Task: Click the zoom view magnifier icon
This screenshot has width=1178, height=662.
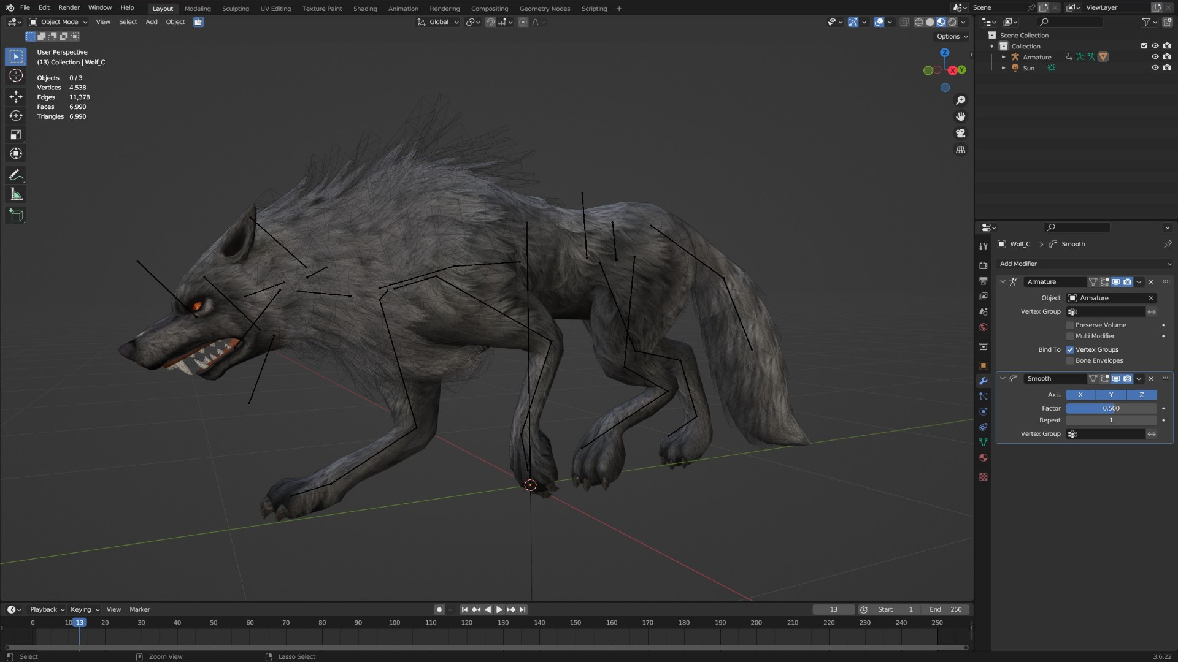Action: [961, 100]
